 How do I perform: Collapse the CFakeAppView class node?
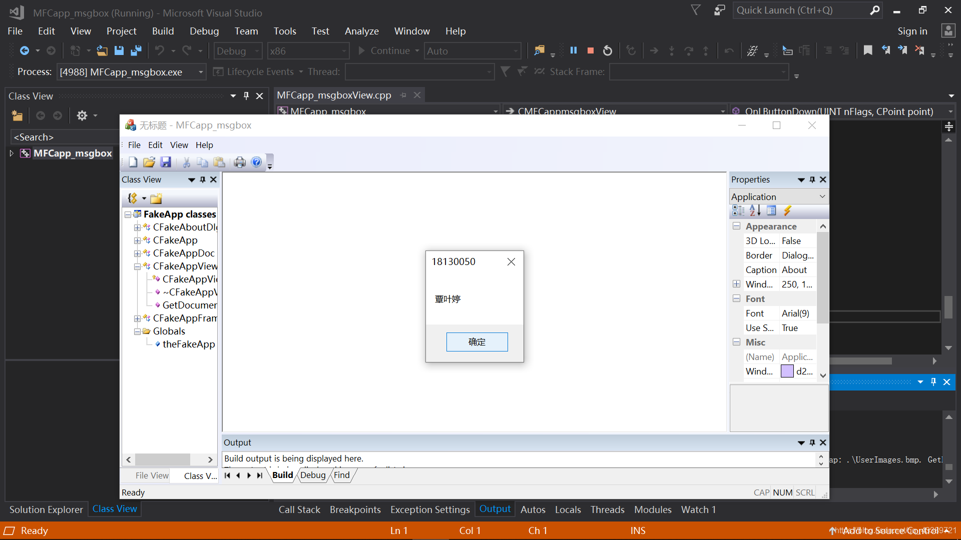tap(137, 266)
